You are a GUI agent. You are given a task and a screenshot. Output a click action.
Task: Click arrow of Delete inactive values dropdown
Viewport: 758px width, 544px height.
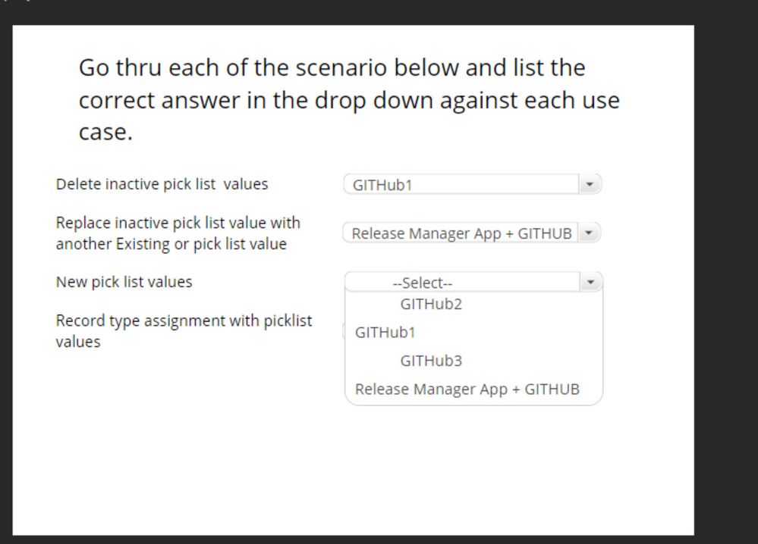pyautogui.click(x=590, y=184)
